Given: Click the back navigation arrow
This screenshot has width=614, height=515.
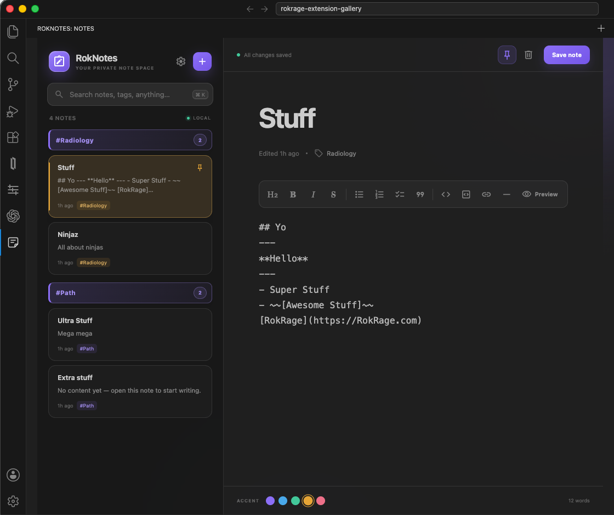Looking at the screenshot, I should coord(250,9).
